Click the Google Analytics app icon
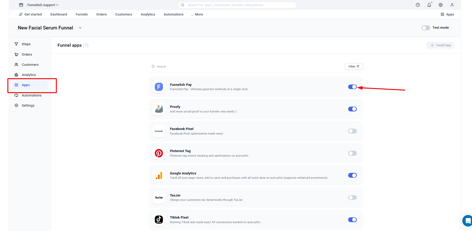 click(x=159, y=175)
